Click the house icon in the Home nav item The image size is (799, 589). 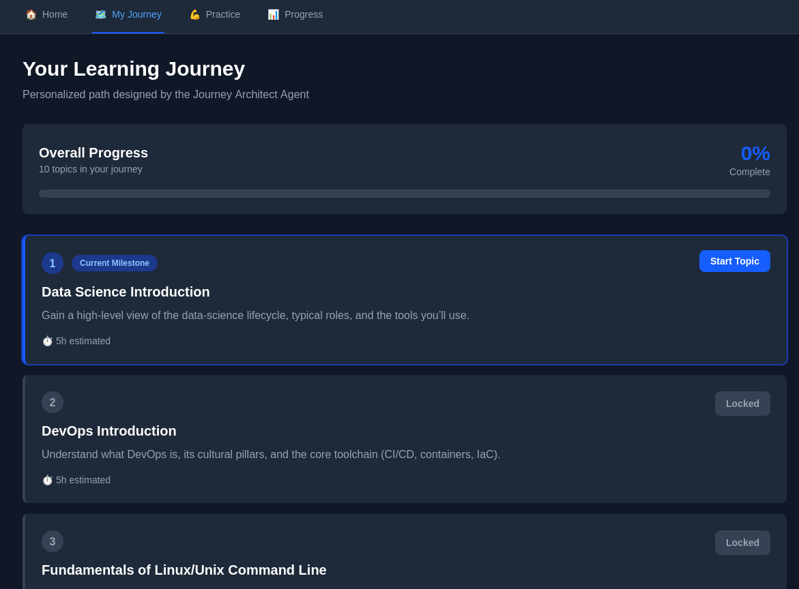tap(31, 14)
